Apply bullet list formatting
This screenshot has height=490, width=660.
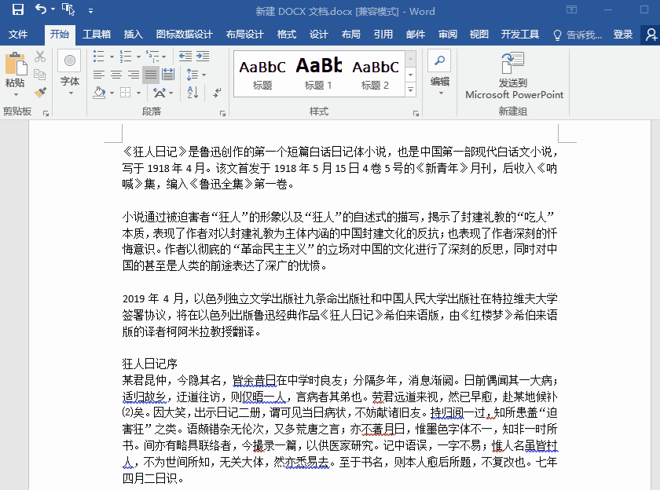click(98, 57)
